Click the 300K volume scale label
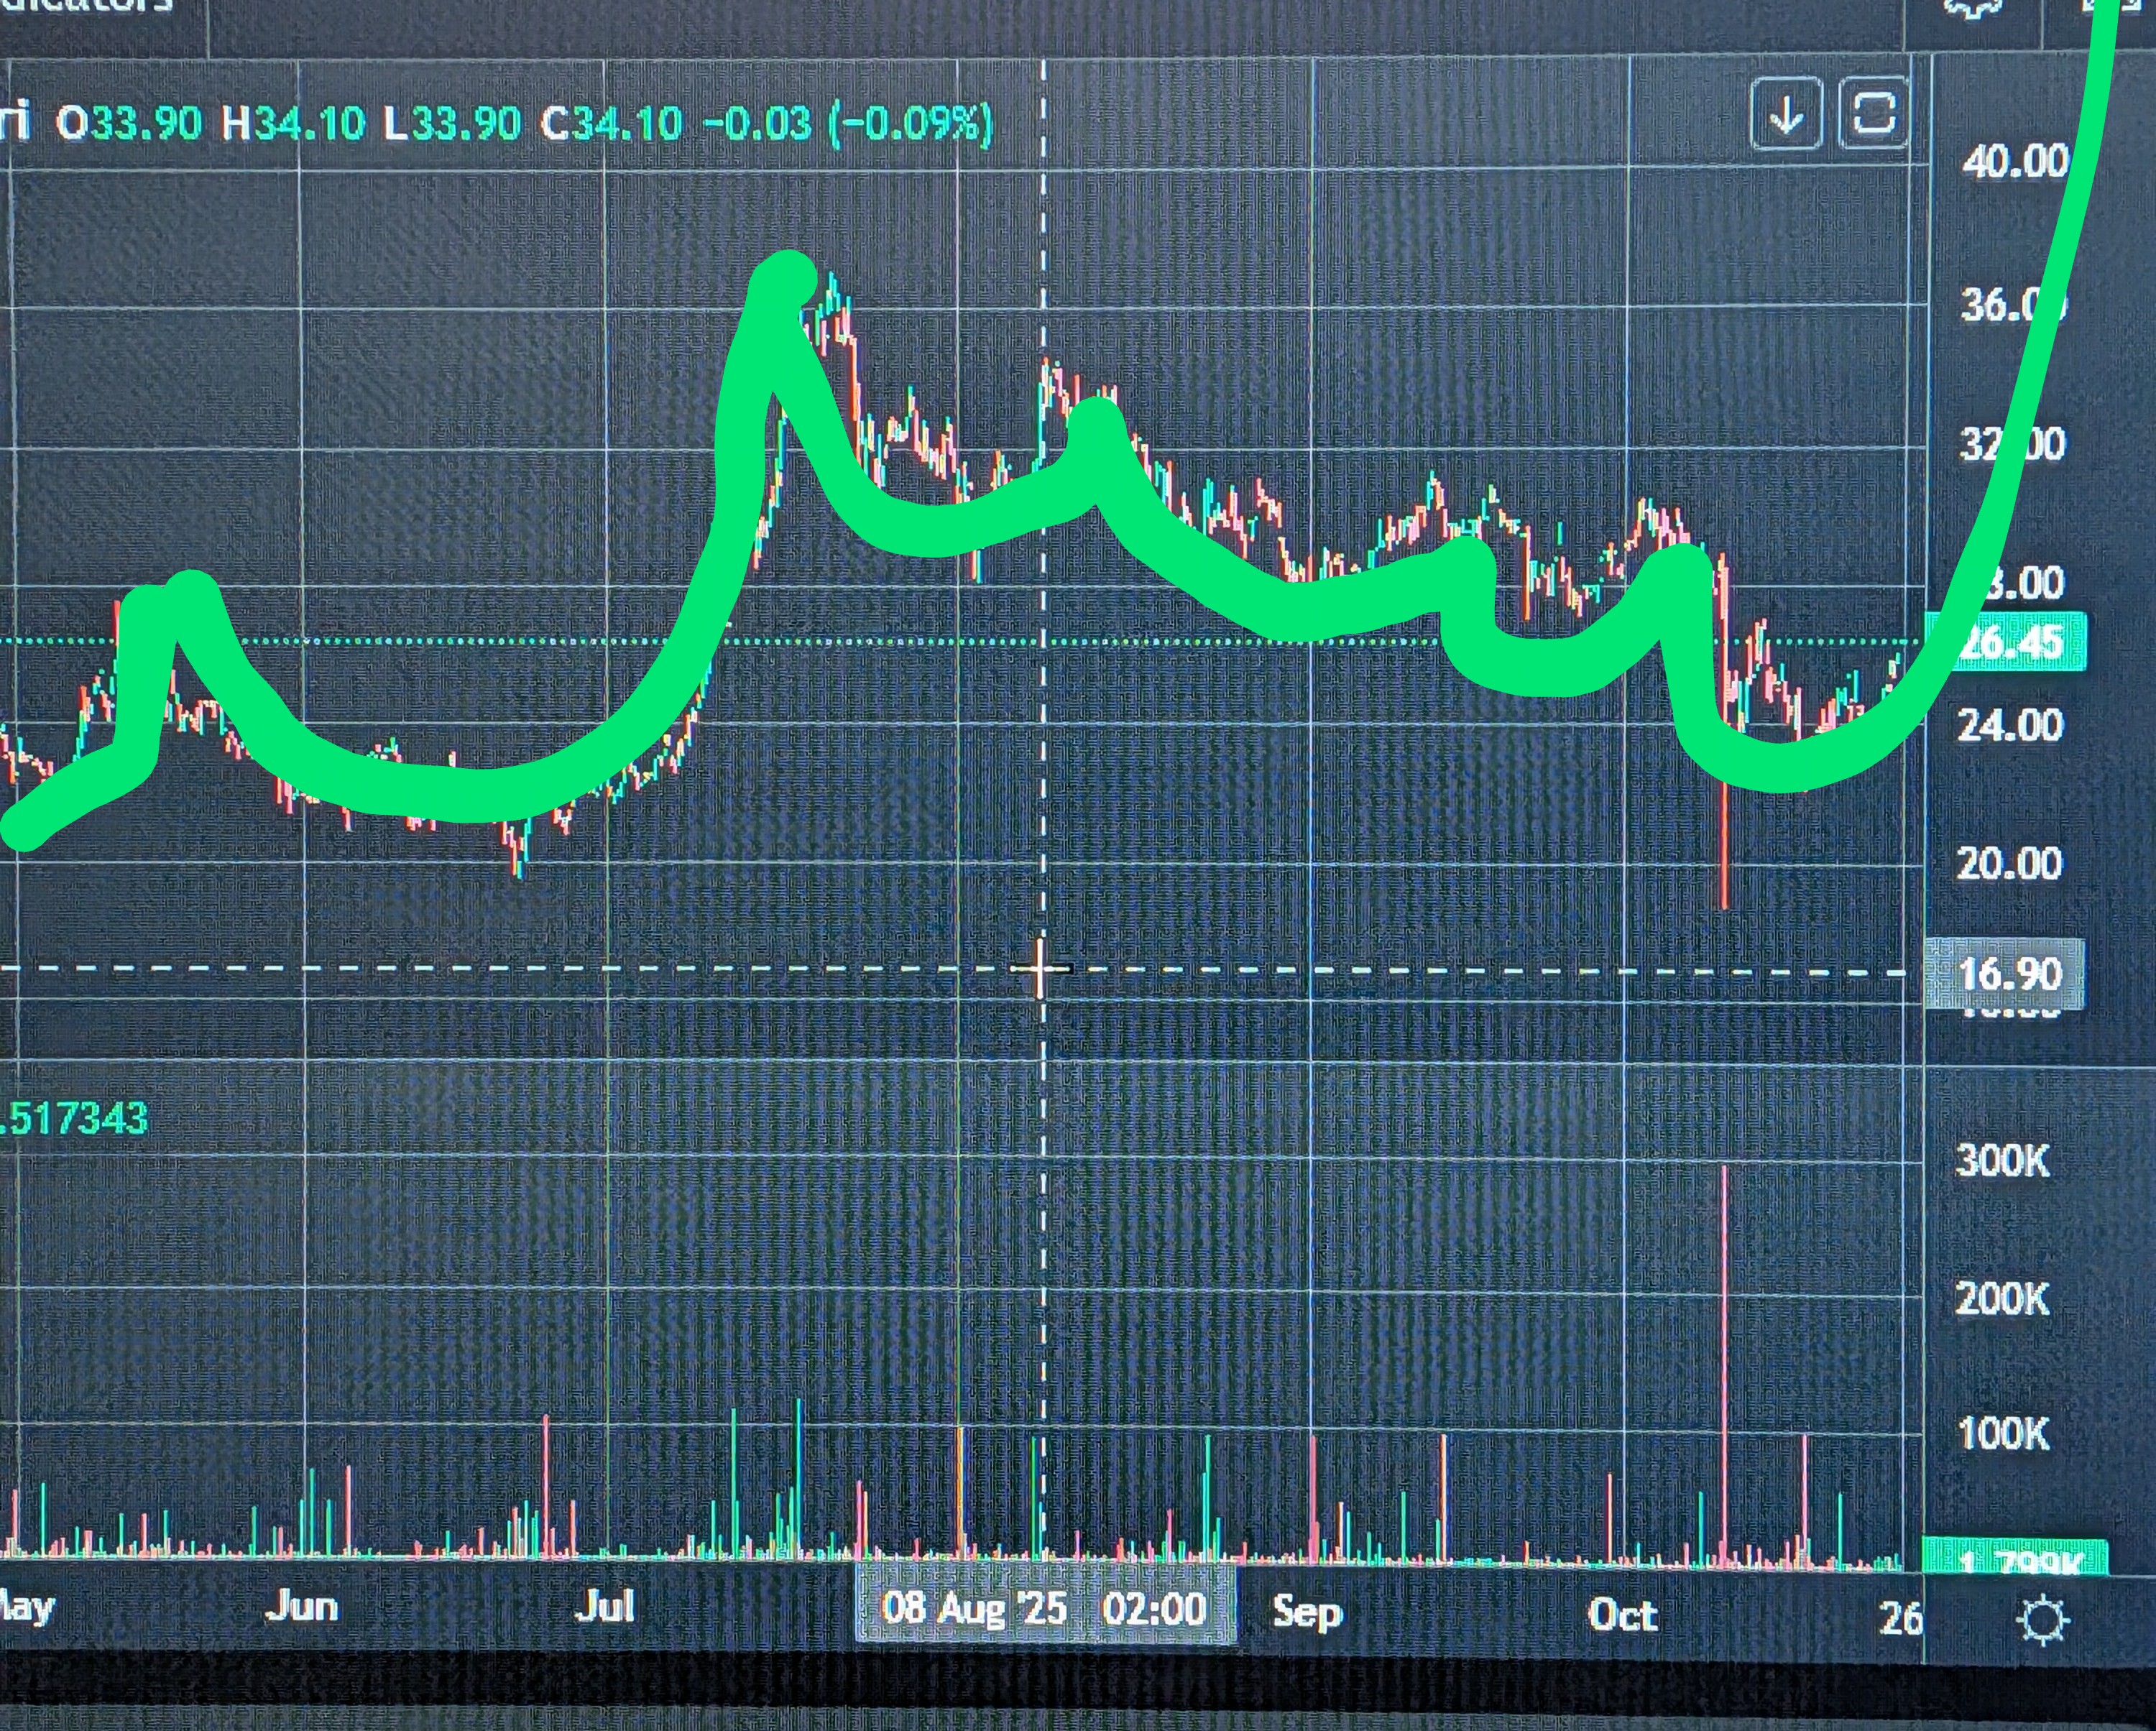Viewport: 2156px width, 1731px height. point(2002,1161)
